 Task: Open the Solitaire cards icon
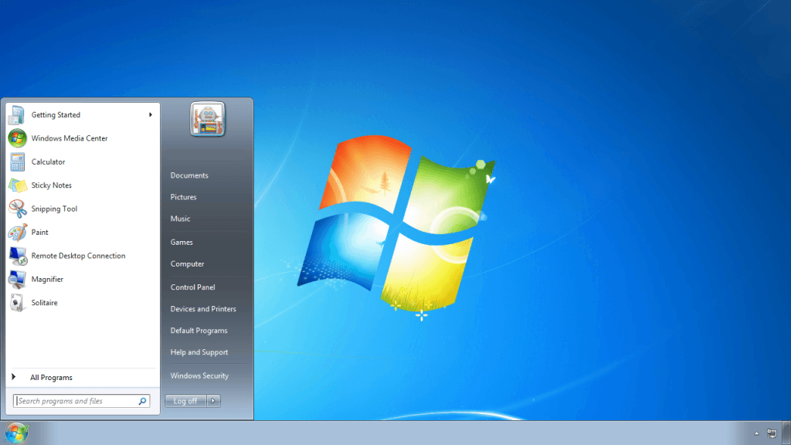click(18, 303)
